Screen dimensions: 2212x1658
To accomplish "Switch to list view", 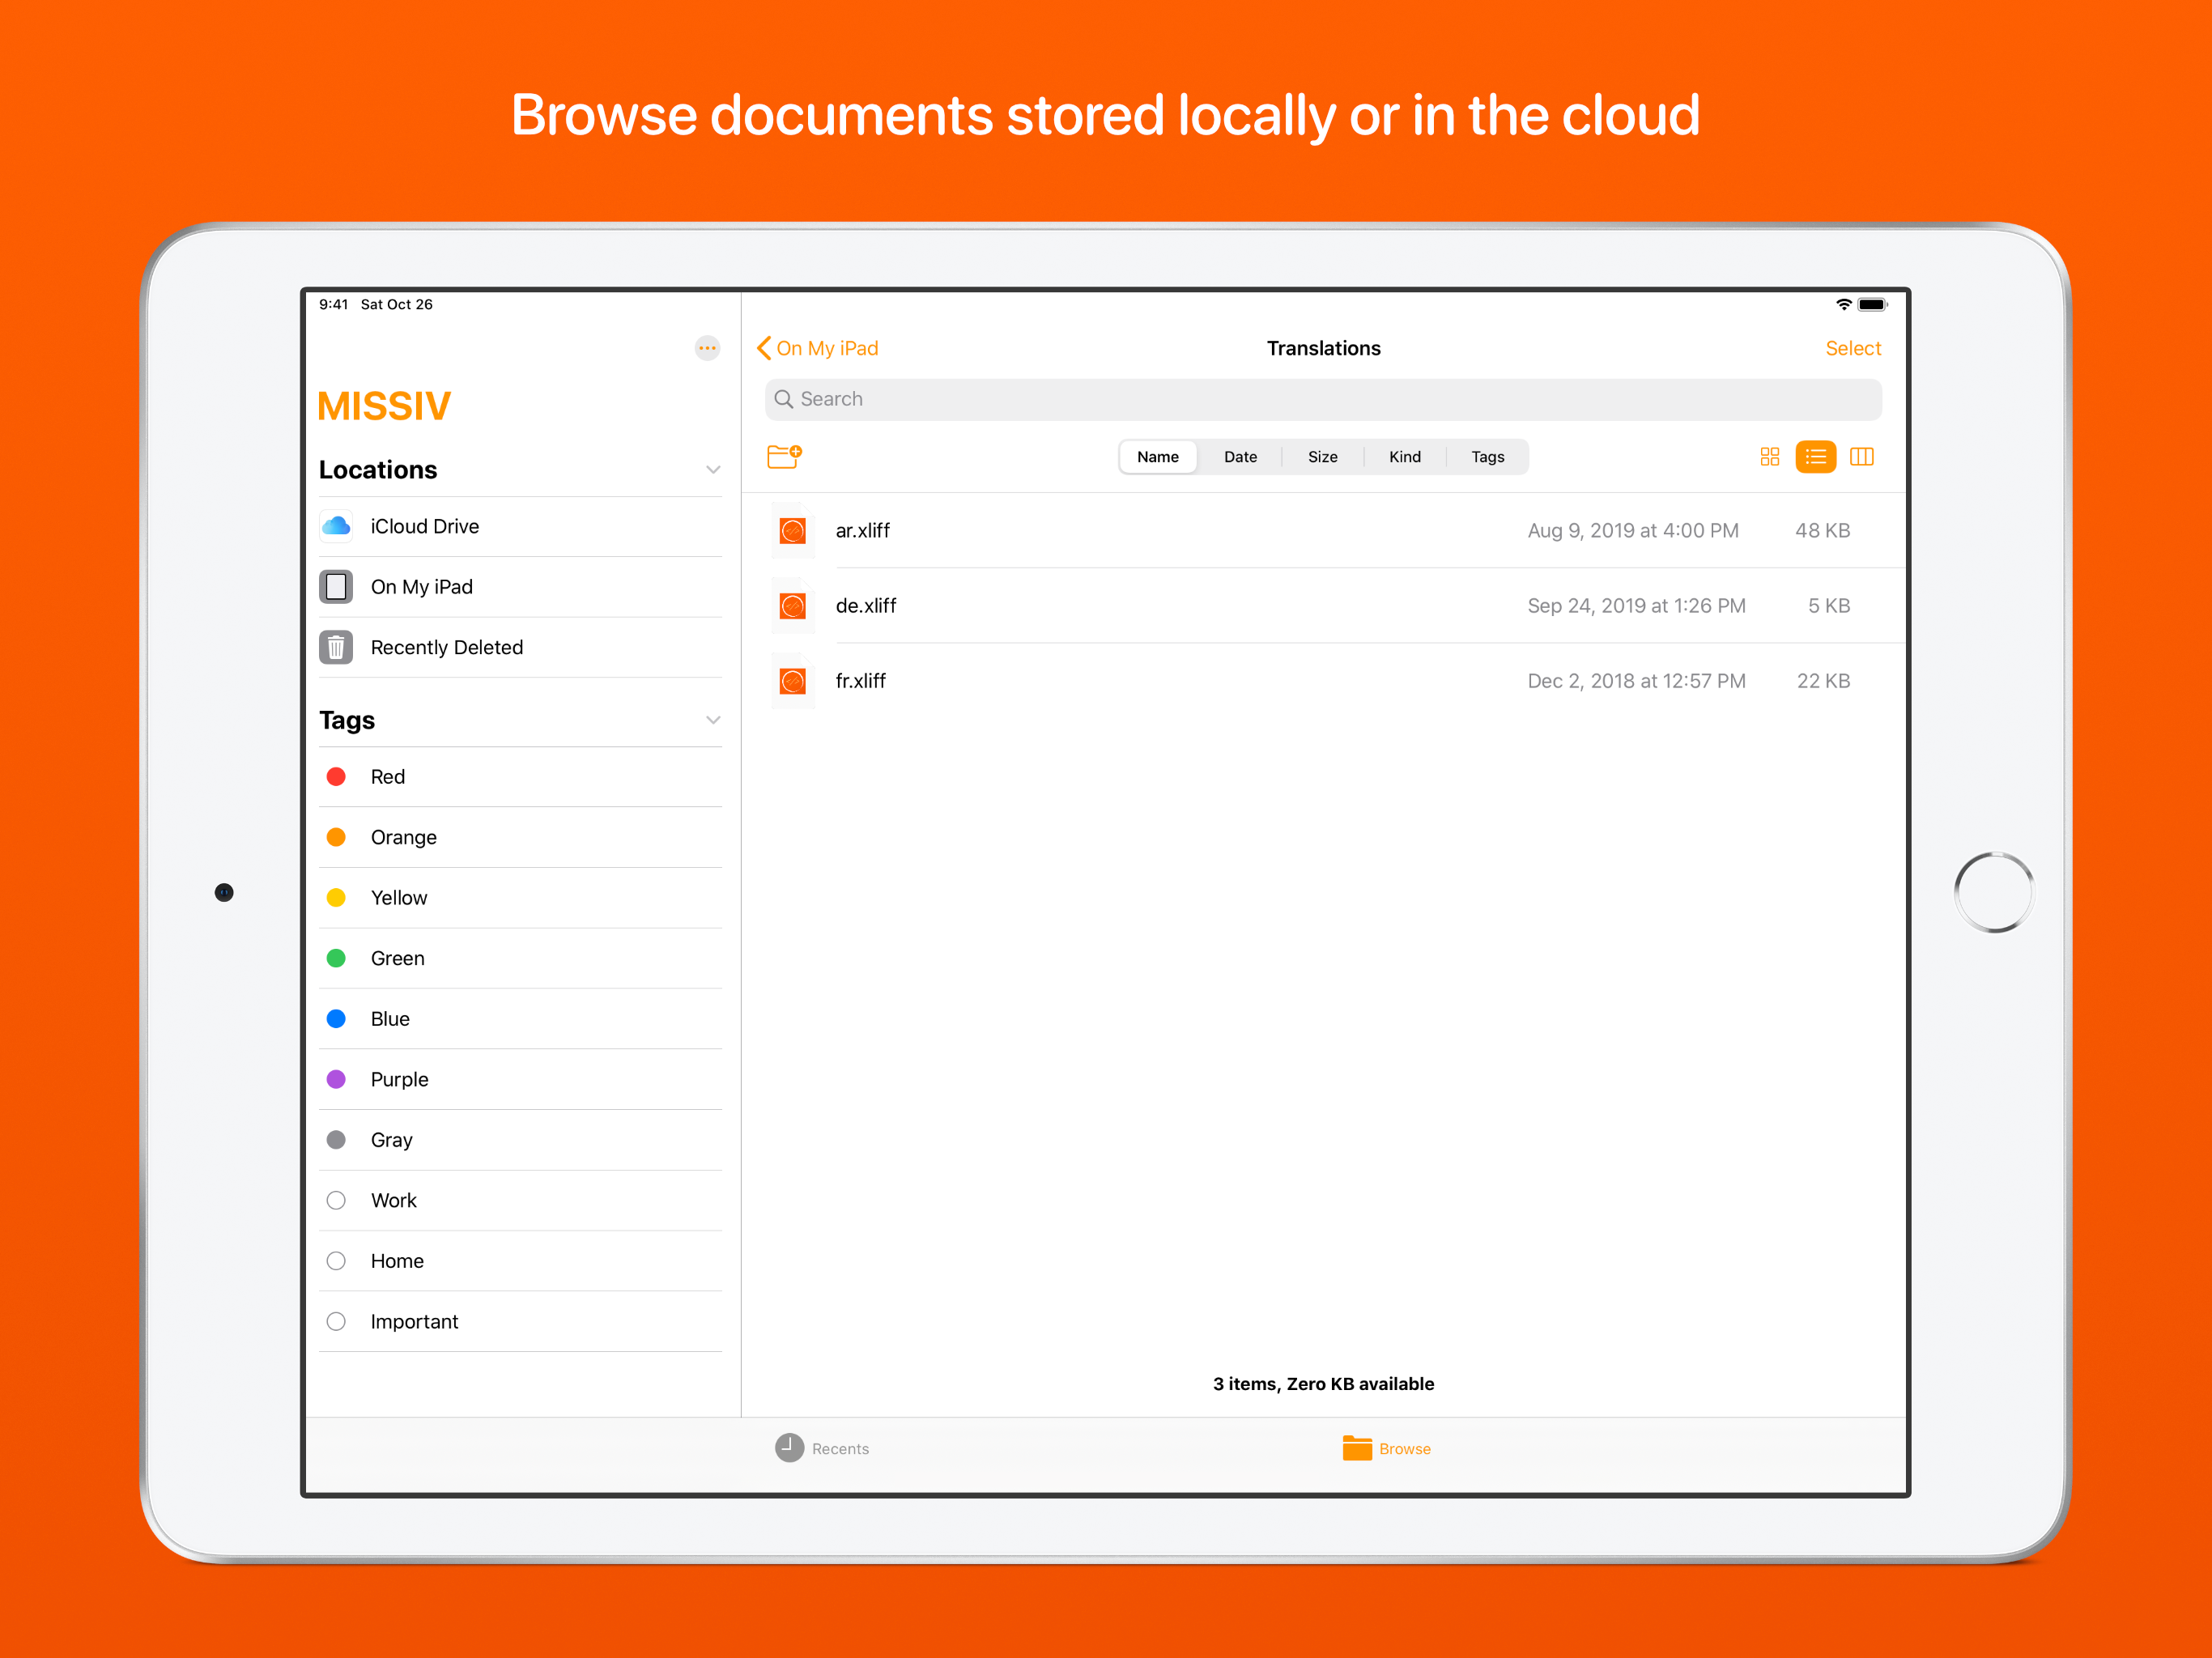I will point(1815,457).
